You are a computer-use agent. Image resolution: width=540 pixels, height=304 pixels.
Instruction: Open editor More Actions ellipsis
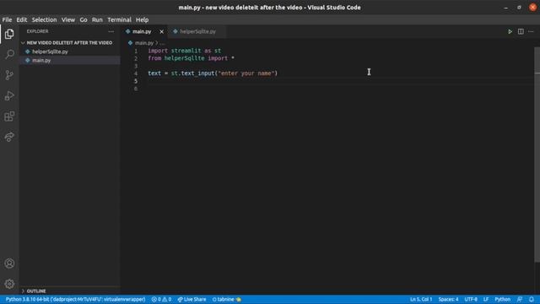coord(531,31)
